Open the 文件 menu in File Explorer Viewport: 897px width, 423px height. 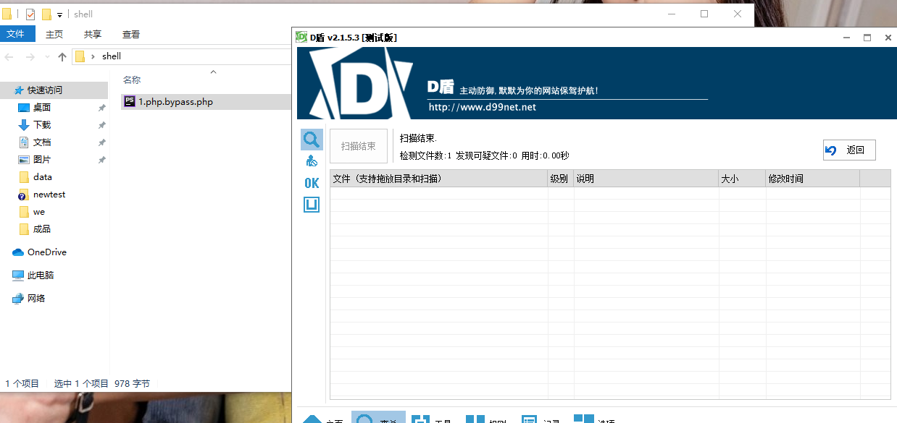(17, 33)
